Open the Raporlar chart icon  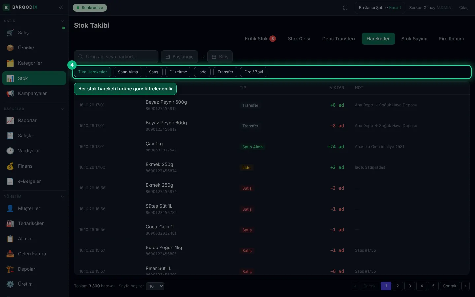pos(10,120)
